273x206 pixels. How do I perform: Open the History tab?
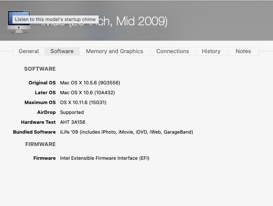pyautogui.click(x=211, y=51)
